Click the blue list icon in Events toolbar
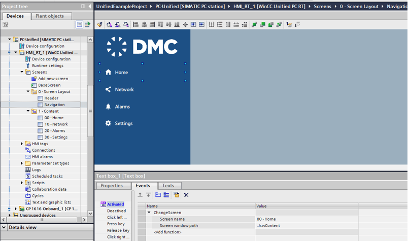Screen dimensions: 408x241 166,195
